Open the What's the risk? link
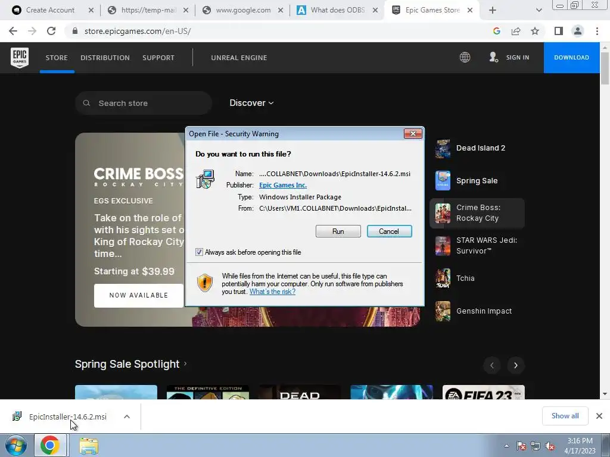This screenshot has width=610, height=457. click(x=272, y=292)
